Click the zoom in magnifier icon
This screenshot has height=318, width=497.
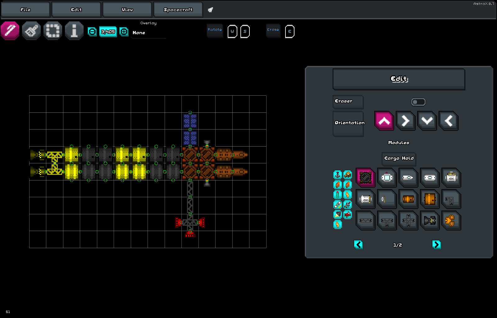click(x=124, y=32)
